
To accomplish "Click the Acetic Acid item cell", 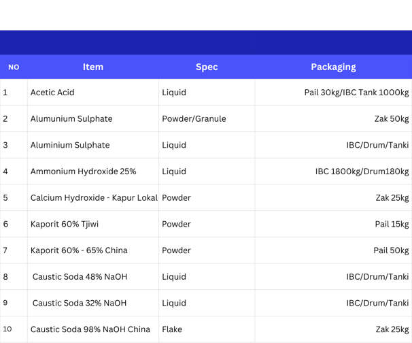I will (x=93, y=93).
